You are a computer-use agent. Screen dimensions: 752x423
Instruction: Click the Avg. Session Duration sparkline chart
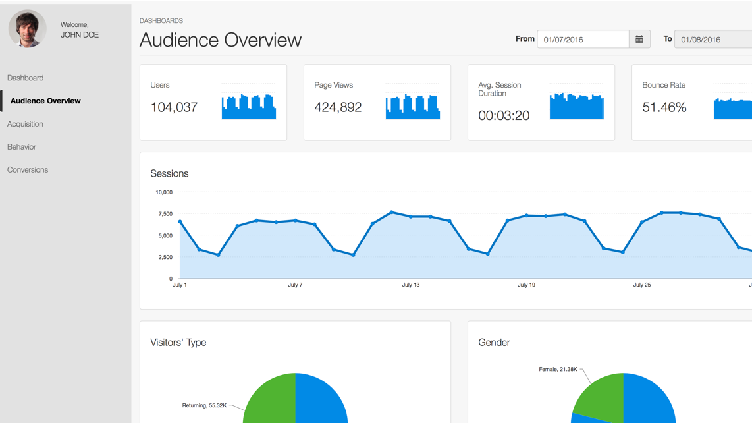pos(577,107)
